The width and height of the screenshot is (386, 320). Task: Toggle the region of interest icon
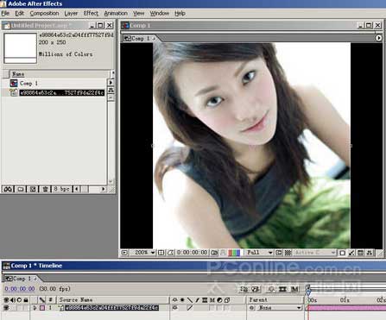[279, 253]
